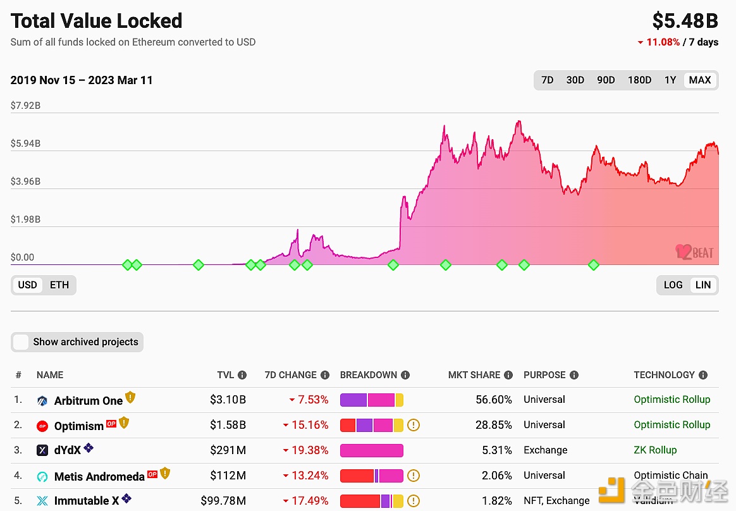Enable Show archived projects
Screen dimensions: 736x511
[21, 342]
